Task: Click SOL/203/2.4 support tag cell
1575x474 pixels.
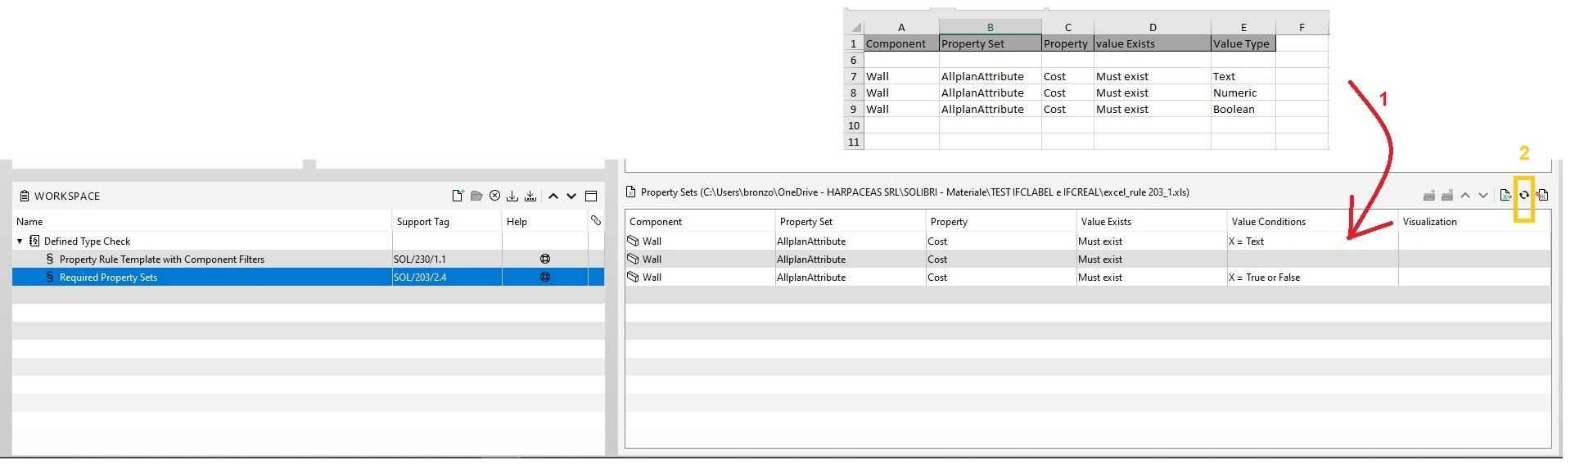Action: pos(447,277)
